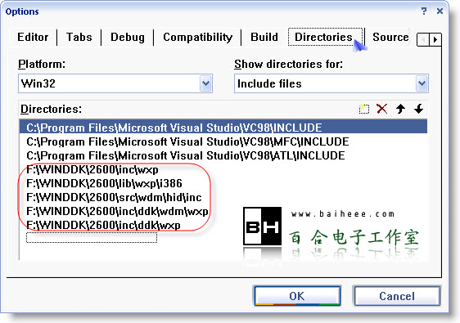460x323 pixels.
Task: Select the VC98\MFC\INCLUDE directory entry
Action: (187, 141)
